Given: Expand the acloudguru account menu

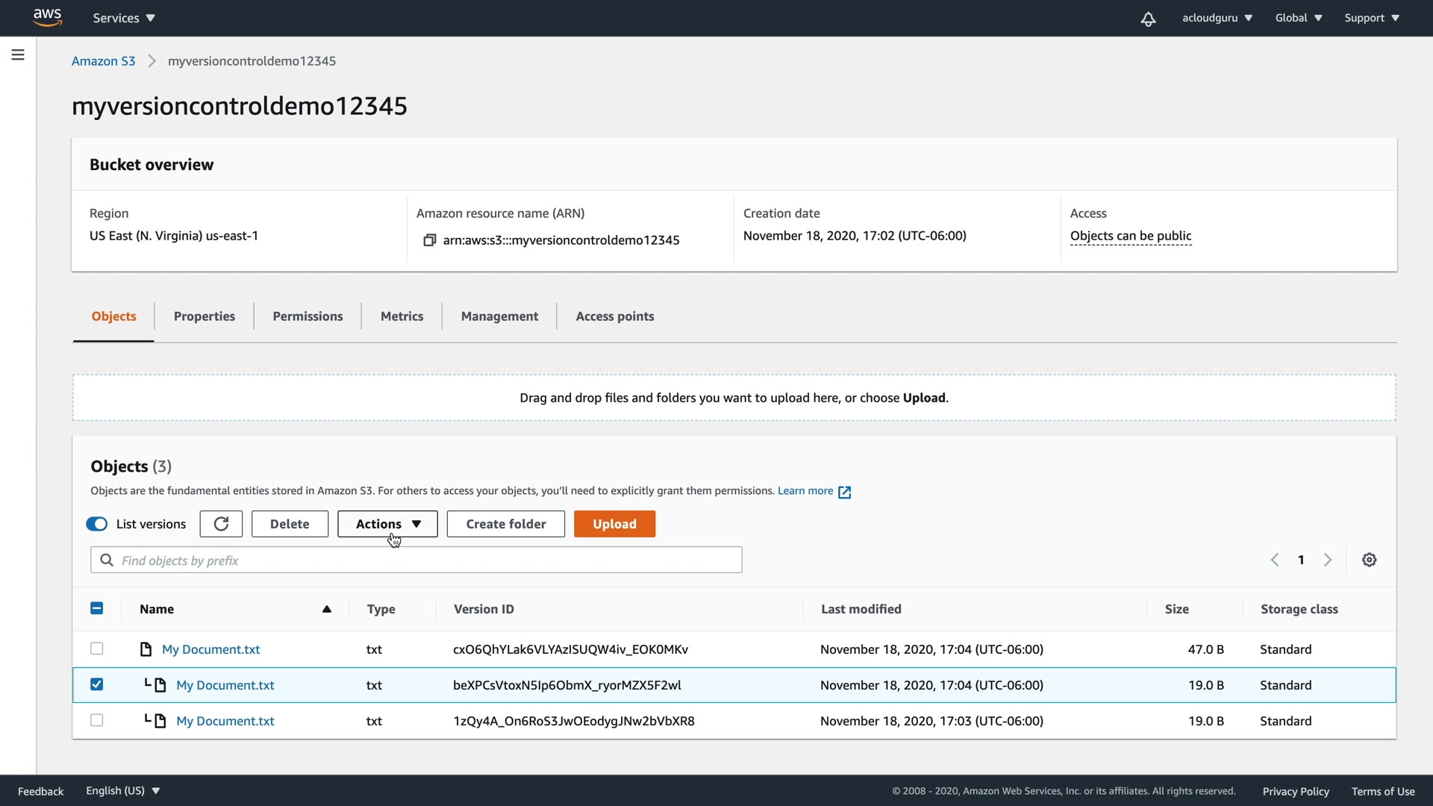Looking at the screenshot, I should (x=1217, y=18).
